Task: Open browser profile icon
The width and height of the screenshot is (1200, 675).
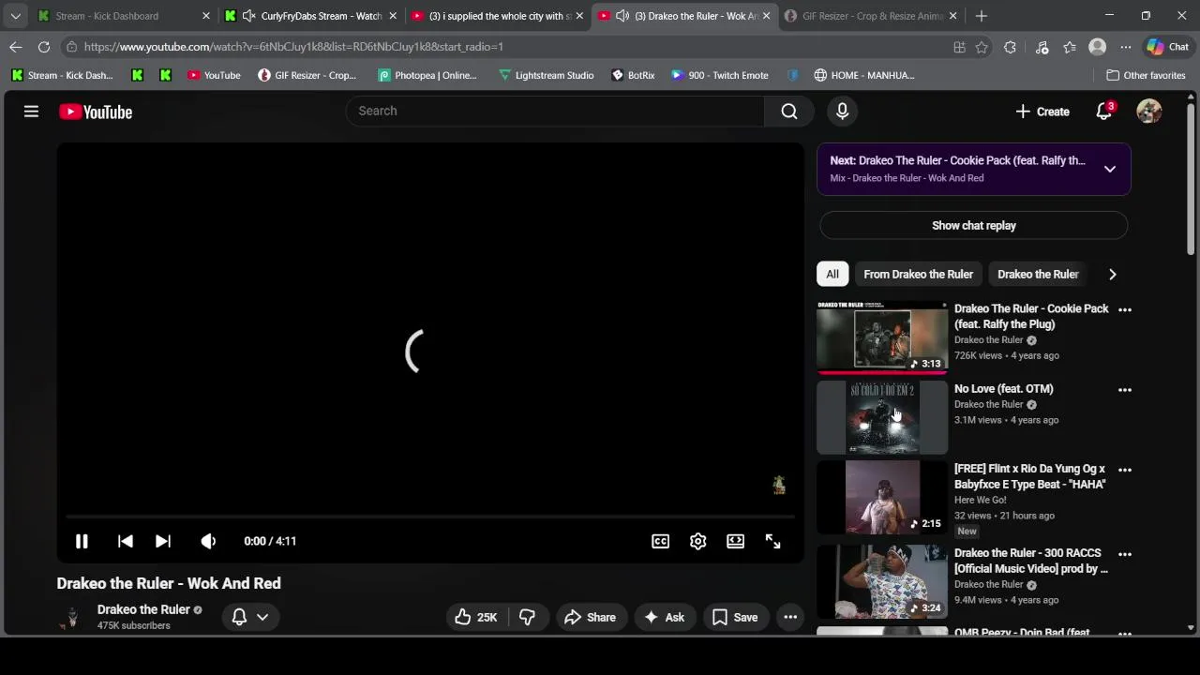Action: (x=1097, y=47)
